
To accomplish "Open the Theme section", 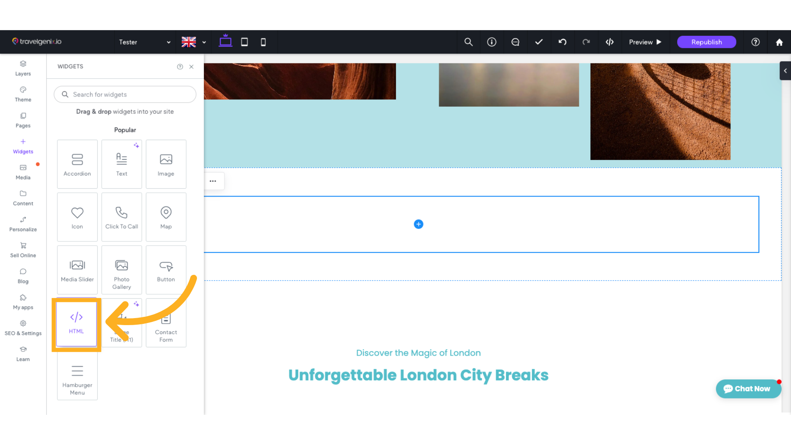I will (23, 94).
